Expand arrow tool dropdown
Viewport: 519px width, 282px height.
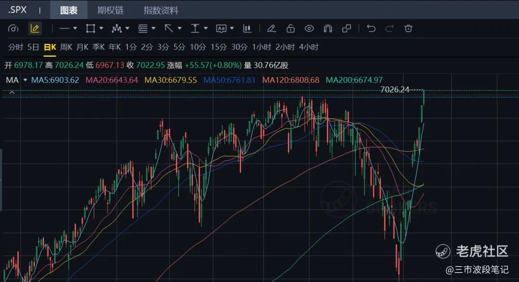point(180,28)
